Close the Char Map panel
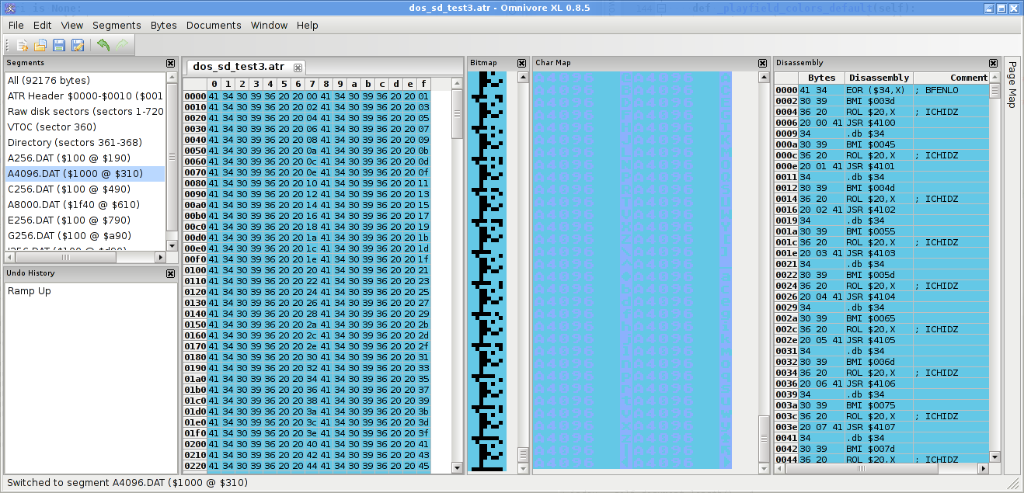Image resolution: width=1024 pixels, height=493 pixels. tap(762, 63)
